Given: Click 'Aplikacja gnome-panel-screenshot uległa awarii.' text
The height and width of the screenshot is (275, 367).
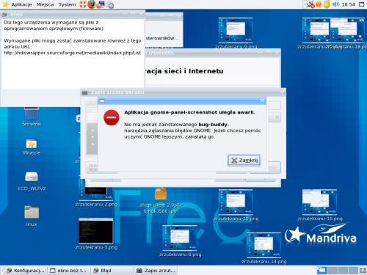Looking at the screenshot, I should click(x=189, y=112).
